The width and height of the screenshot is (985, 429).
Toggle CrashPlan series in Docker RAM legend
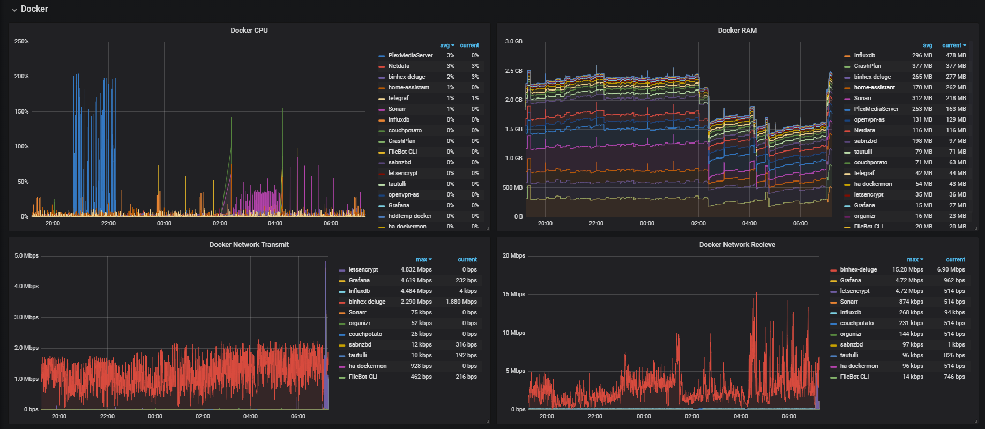868,66
